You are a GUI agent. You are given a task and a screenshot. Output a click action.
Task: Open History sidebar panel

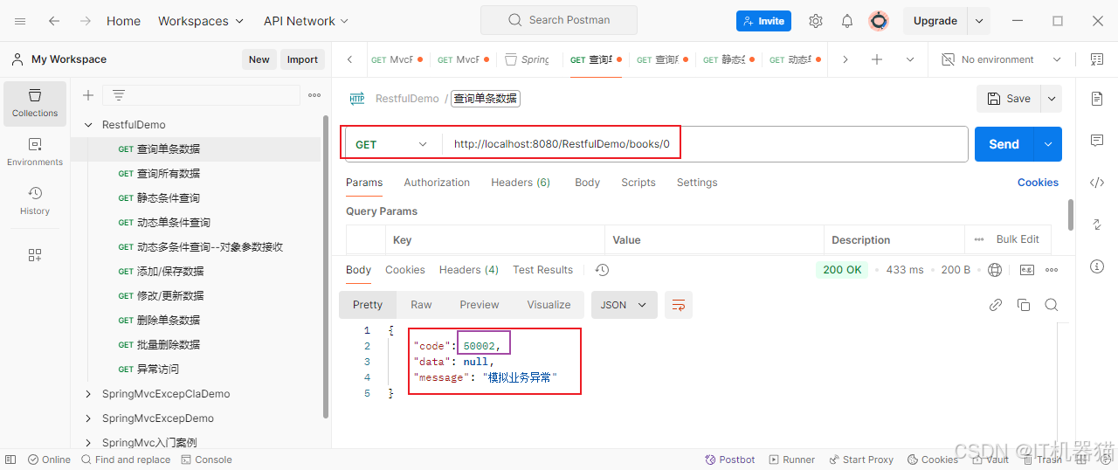35,201
